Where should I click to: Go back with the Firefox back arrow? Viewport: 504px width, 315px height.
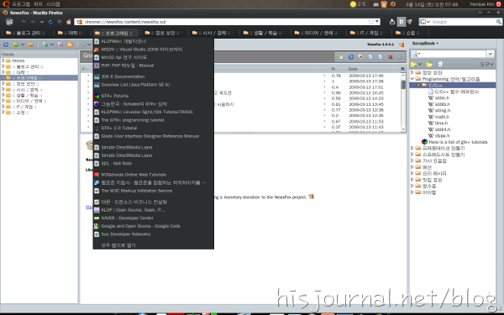click(24, 22)
